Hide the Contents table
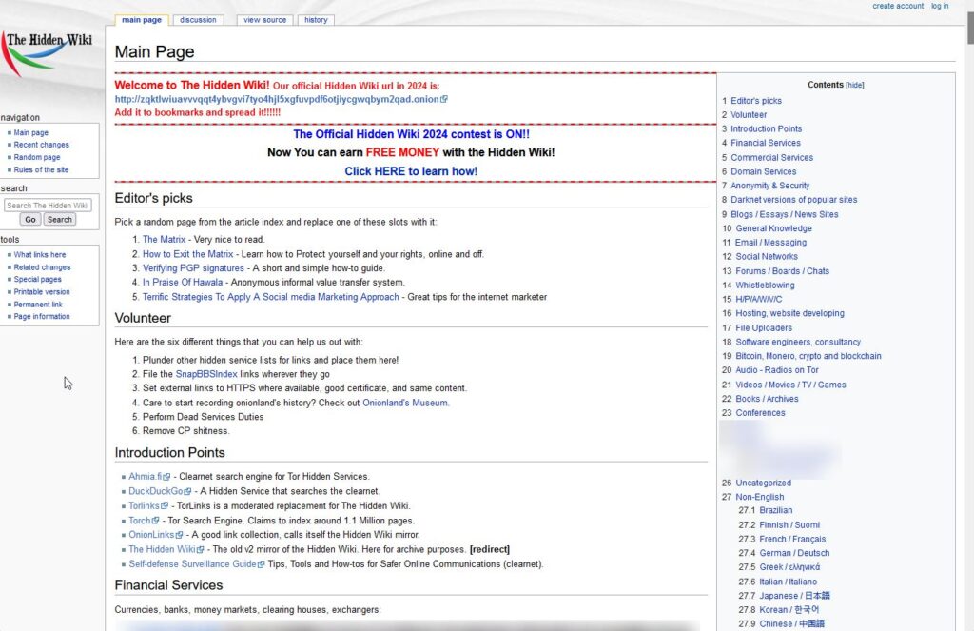Screen dimensions: 974x631 855,85
